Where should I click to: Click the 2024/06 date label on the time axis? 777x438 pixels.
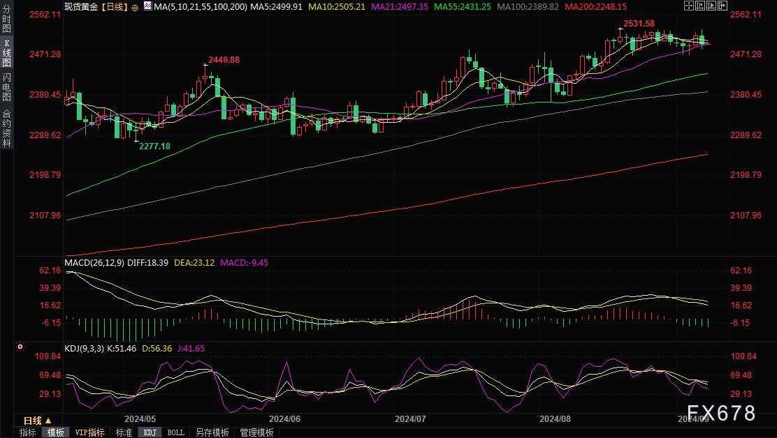click(285, 419)
